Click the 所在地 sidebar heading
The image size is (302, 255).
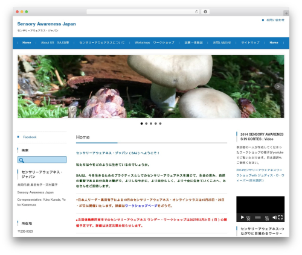point(27,224)
